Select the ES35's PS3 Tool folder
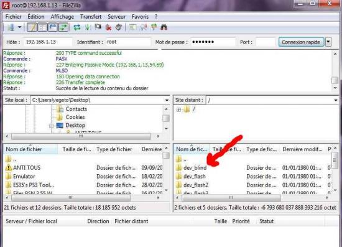 [34, 185]
